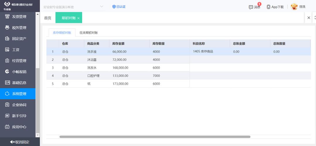
Task: Click the sidebar vertical scrollbar thumb
Action: click(38, 101)
